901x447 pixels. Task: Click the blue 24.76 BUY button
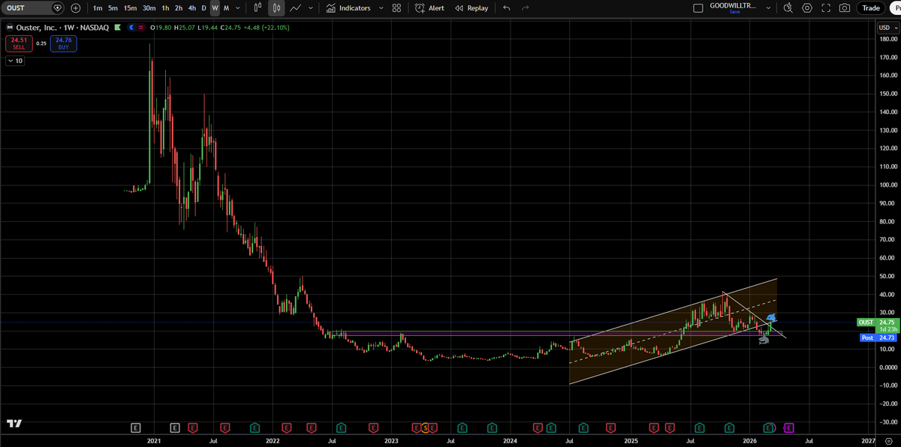63,43
